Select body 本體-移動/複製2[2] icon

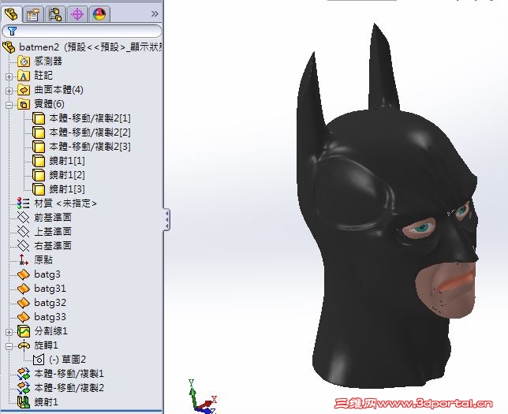point(39,132)
